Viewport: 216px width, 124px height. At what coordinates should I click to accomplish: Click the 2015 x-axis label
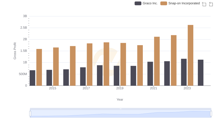coord(52,88)
